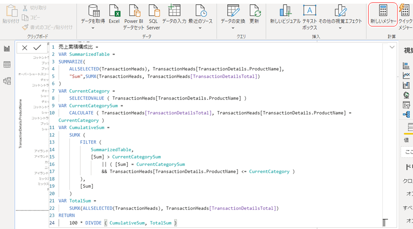Collapse the formula bar with the chevron

tap(392, 47)
